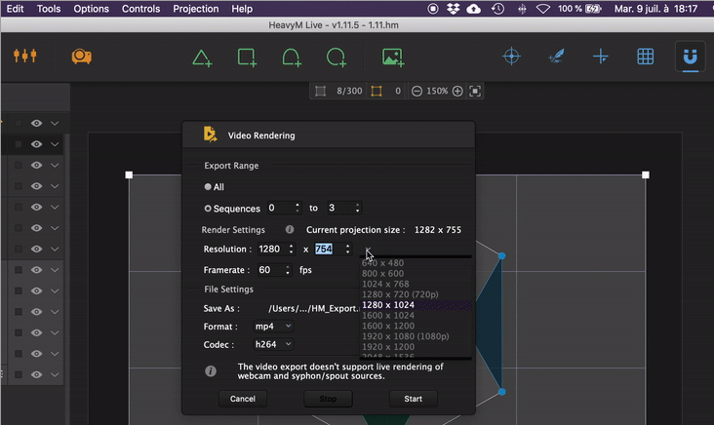Toggle visibility eye of the second layer row

(36, 144)
